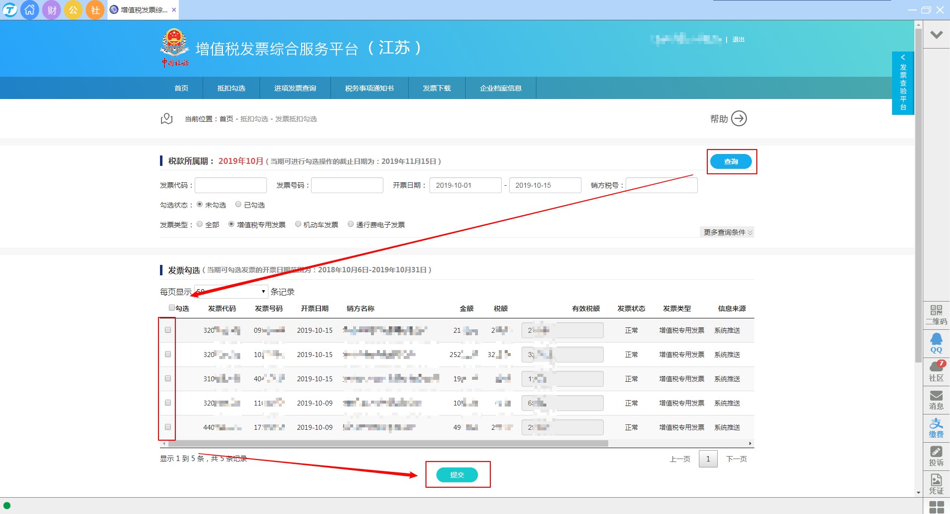Click the 帮助 help arrow icon
Screen dimensions: 950x514
[x=739, y=119]
